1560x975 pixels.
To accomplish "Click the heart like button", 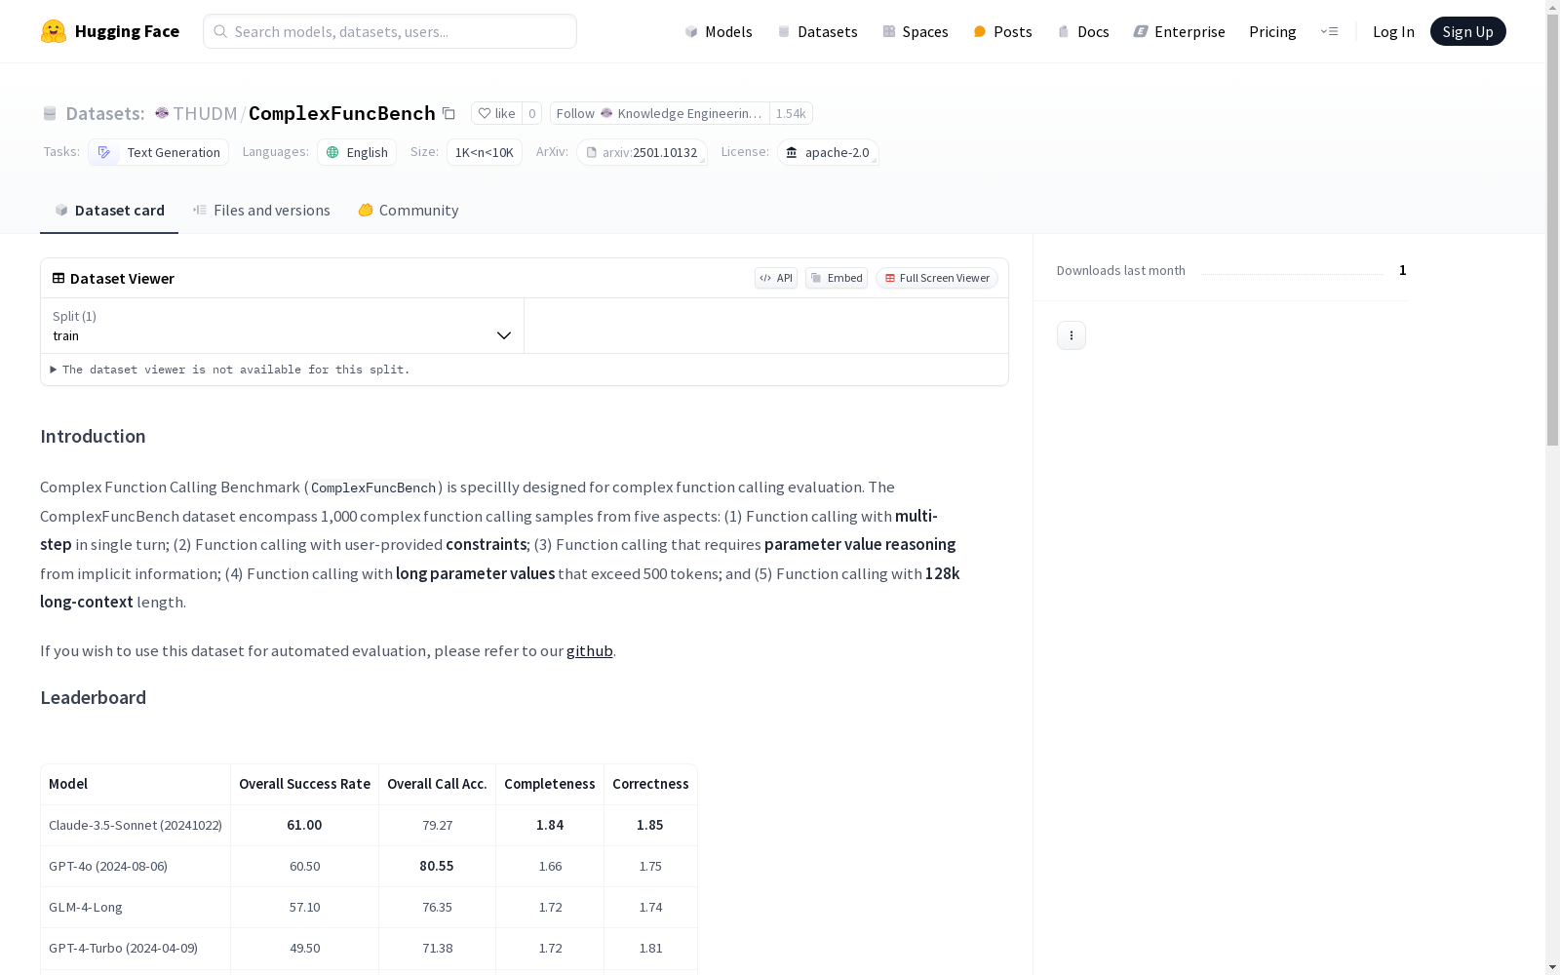I will coord(496,113).
